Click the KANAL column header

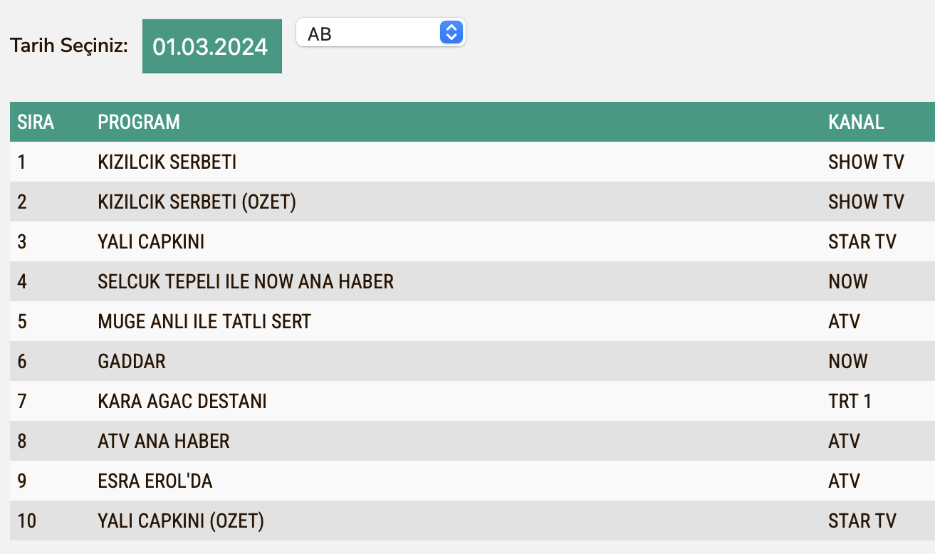[x=856, y=122]
